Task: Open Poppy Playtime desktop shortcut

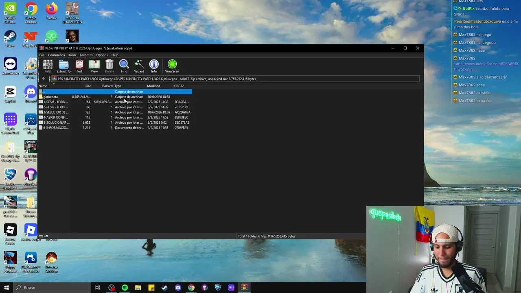Action: tap(10, 262)
